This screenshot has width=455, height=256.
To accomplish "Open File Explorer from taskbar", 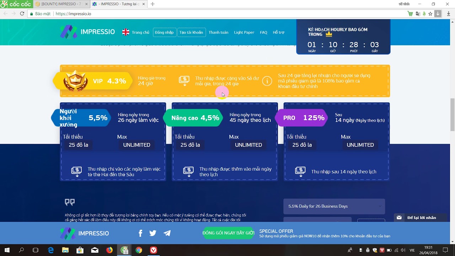I will click(65, 250).
